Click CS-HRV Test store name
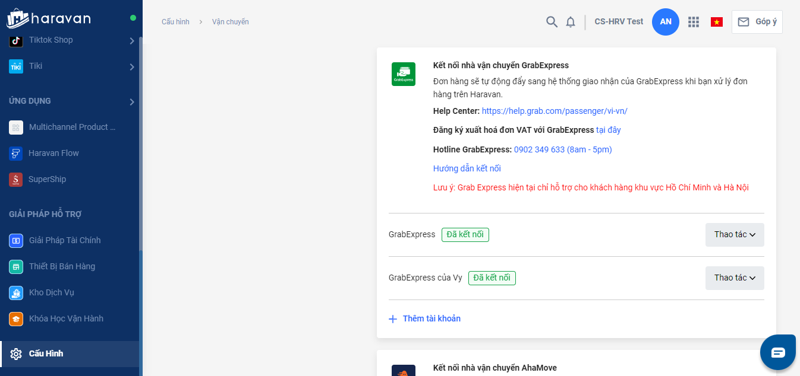 click(x=619, y=21)
